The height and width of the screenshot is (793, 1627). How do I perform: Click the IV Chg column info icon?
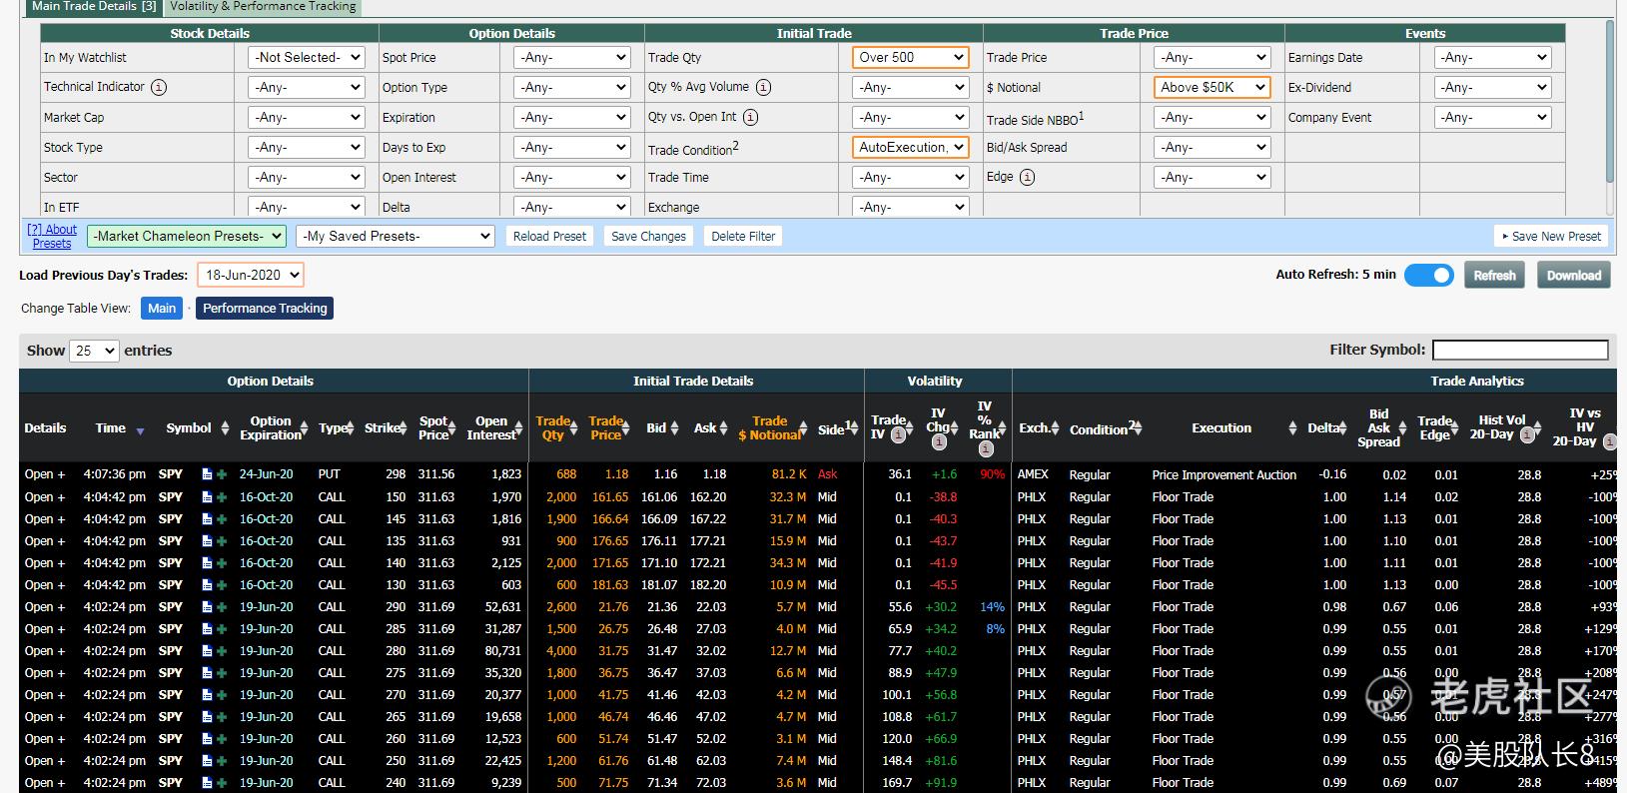click(939, 442)
